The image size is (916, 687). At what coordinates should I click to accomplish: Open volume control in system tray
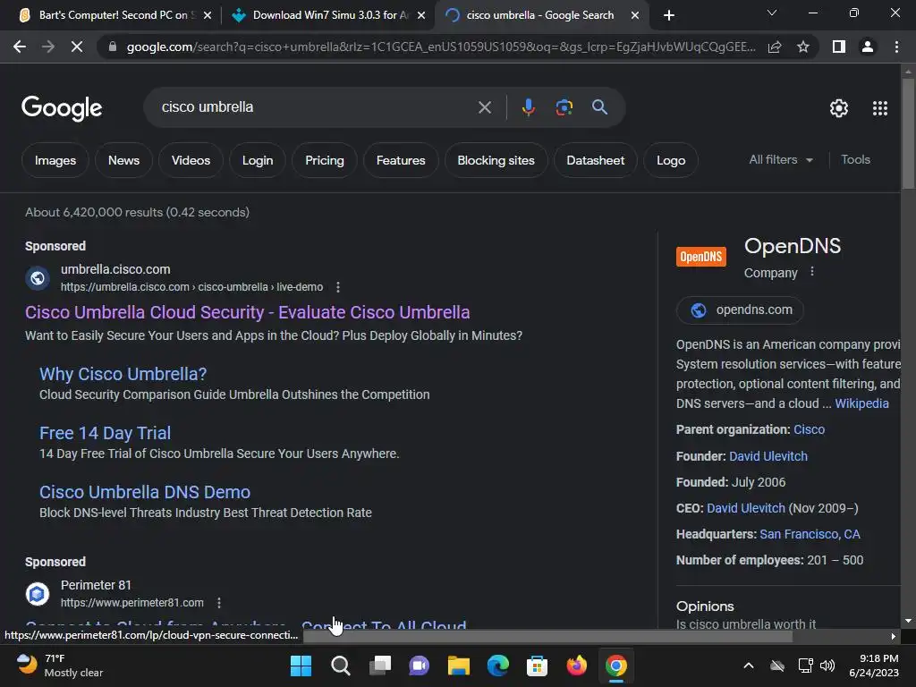click(x=827, y=666)
